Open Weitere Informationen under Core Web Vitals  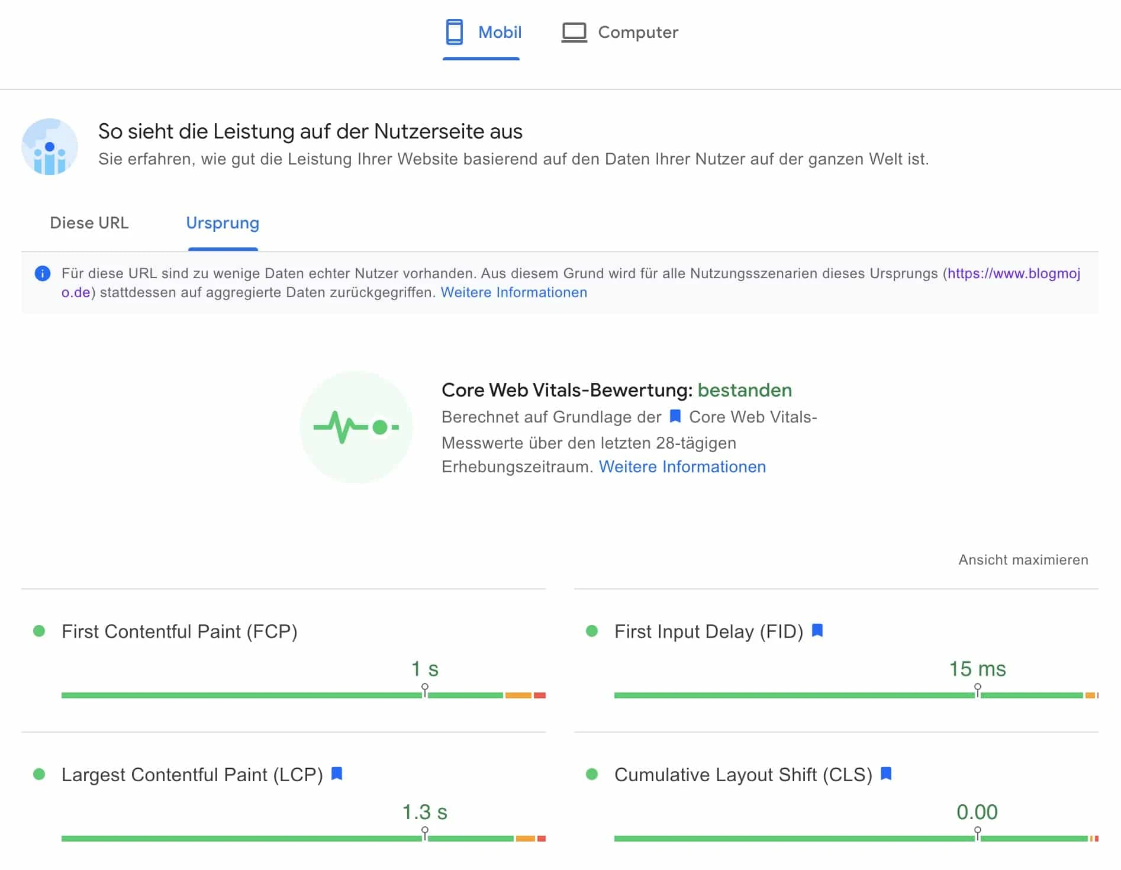point(682,467)
